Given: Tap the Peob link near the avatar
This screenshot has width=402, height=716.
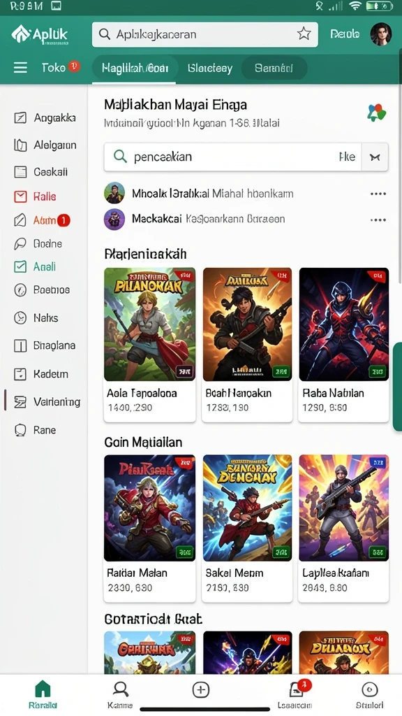Looking at the screenshot, I should point(345,34).
